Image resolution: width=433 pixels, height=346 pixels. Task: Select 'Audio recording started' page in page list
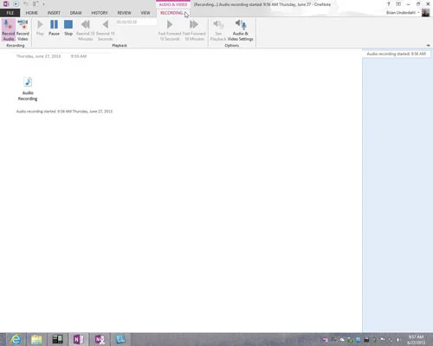click(x=396, y=54)
